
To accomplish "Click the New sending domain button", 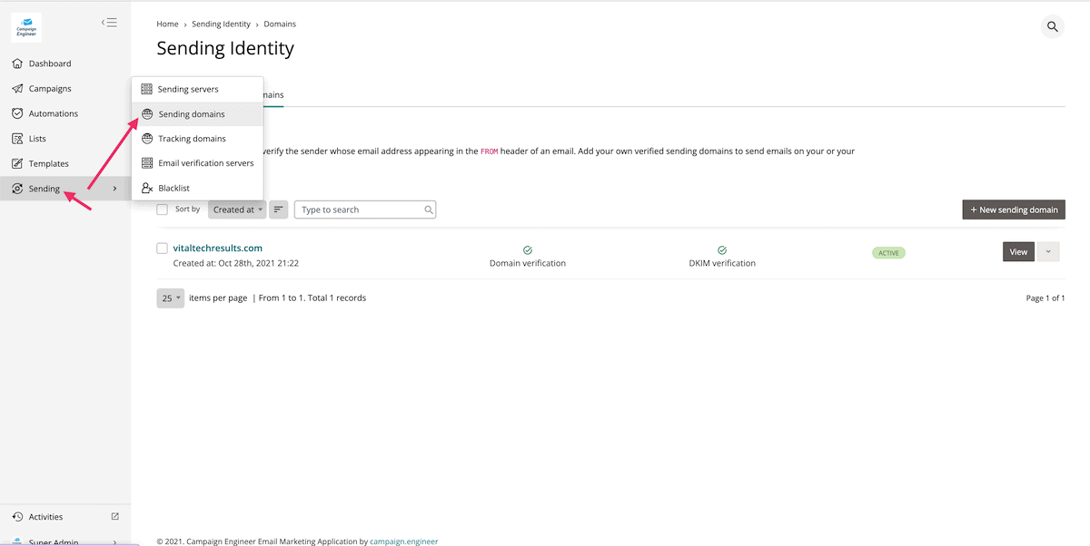I will point(1014,210).
